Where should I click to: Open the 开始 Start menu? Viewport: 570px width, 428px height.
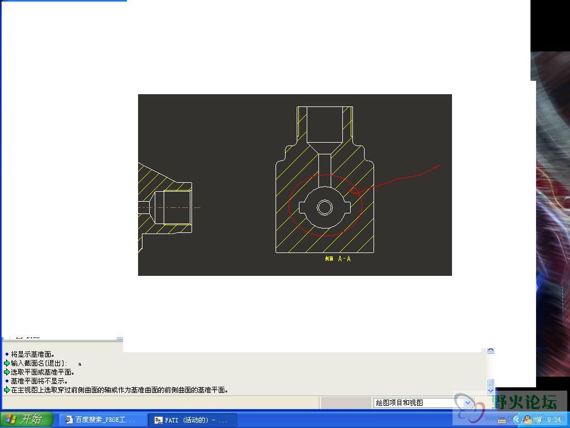[27, 419]
